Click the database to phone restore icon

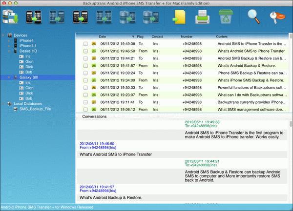click(127, 17)
